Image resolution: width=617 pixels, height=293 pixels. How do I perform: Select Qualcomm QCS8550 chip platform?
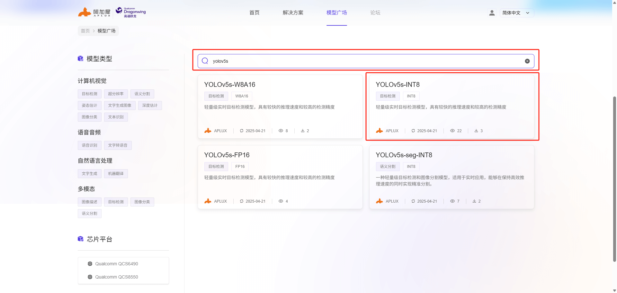click(116, 277)
